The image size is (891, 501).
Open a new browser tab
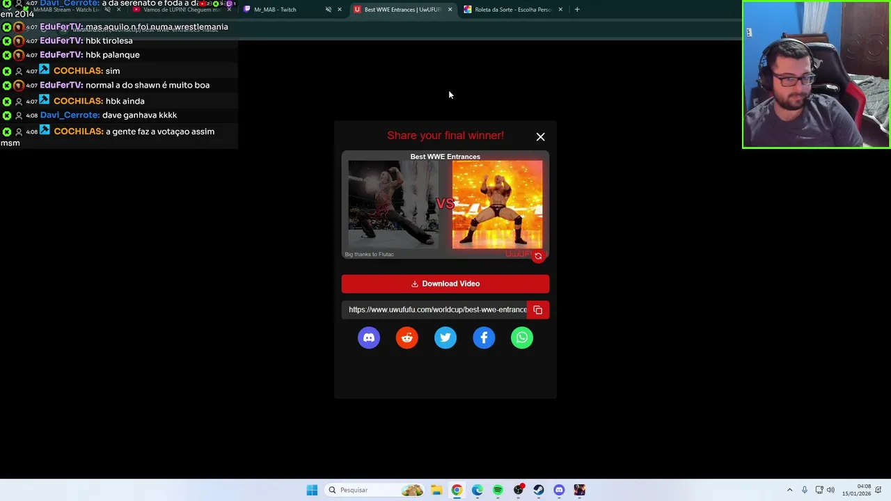[577, 10]
